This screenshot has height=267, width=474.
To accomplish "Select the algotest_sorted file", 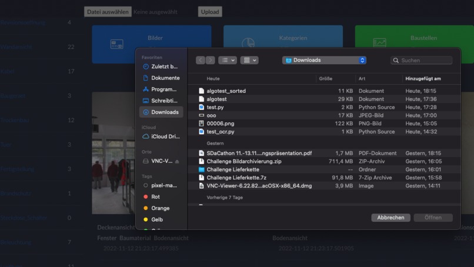I will pyautogui.click(x=324, y=91).
